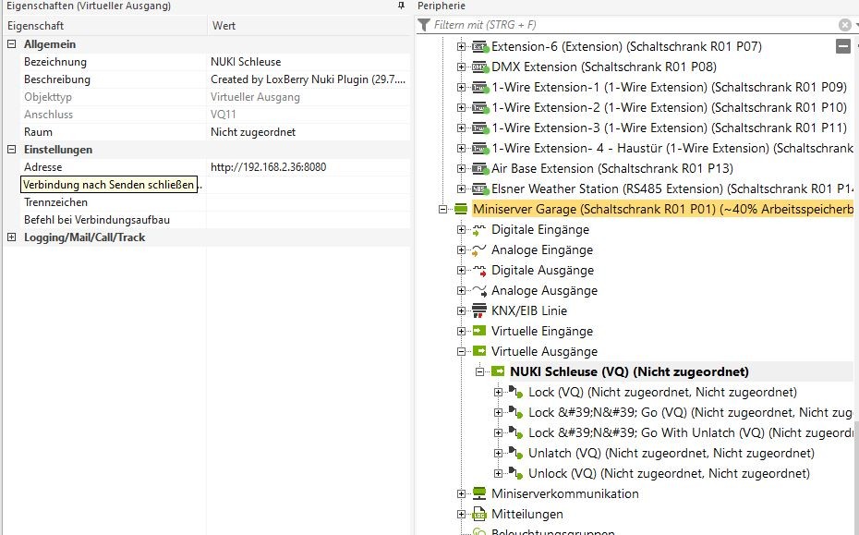Clear the Peripherie filter with X icon

(845, 25)
